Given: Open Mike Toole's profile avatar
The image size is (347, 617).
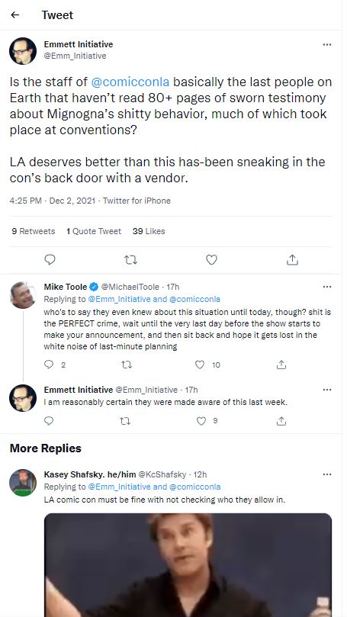Looking at the screenshot, I should pos(23,295).
